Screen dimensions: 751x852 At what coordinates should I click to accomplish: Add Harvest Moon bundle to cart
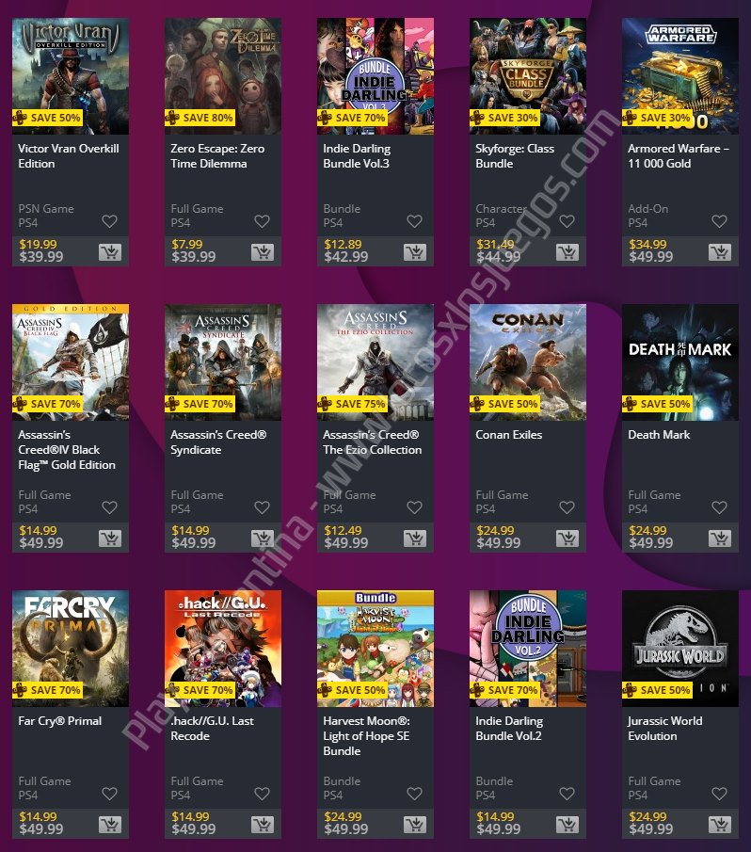415,825
